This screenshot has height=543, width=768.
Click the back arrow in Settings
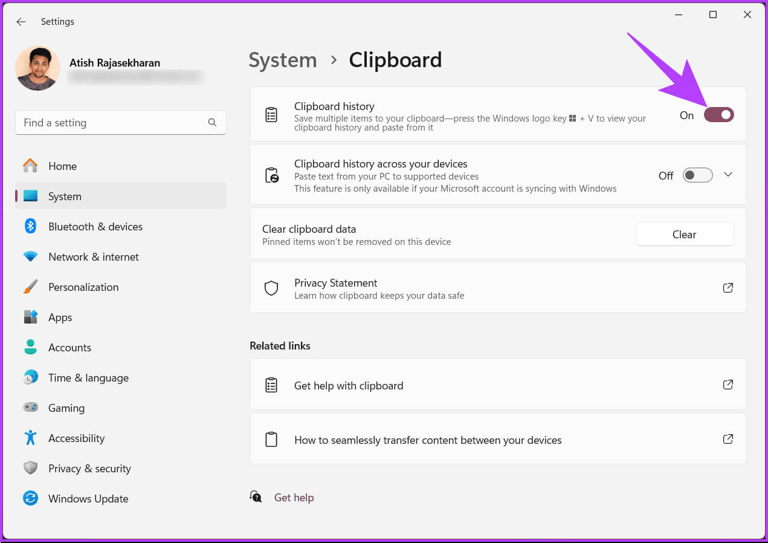tap(21, 22)
